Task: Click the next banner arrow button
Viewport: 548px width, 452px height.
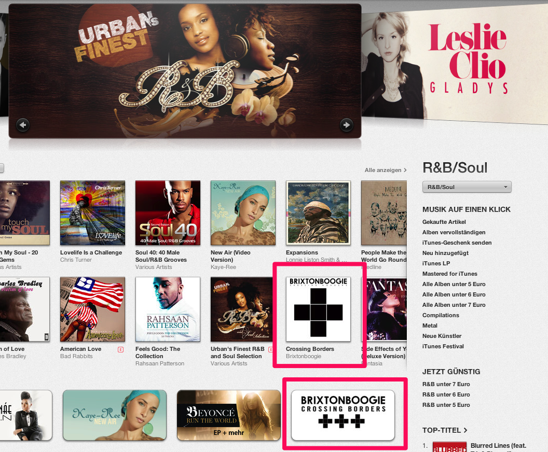Action: click(x=346, y=124)
